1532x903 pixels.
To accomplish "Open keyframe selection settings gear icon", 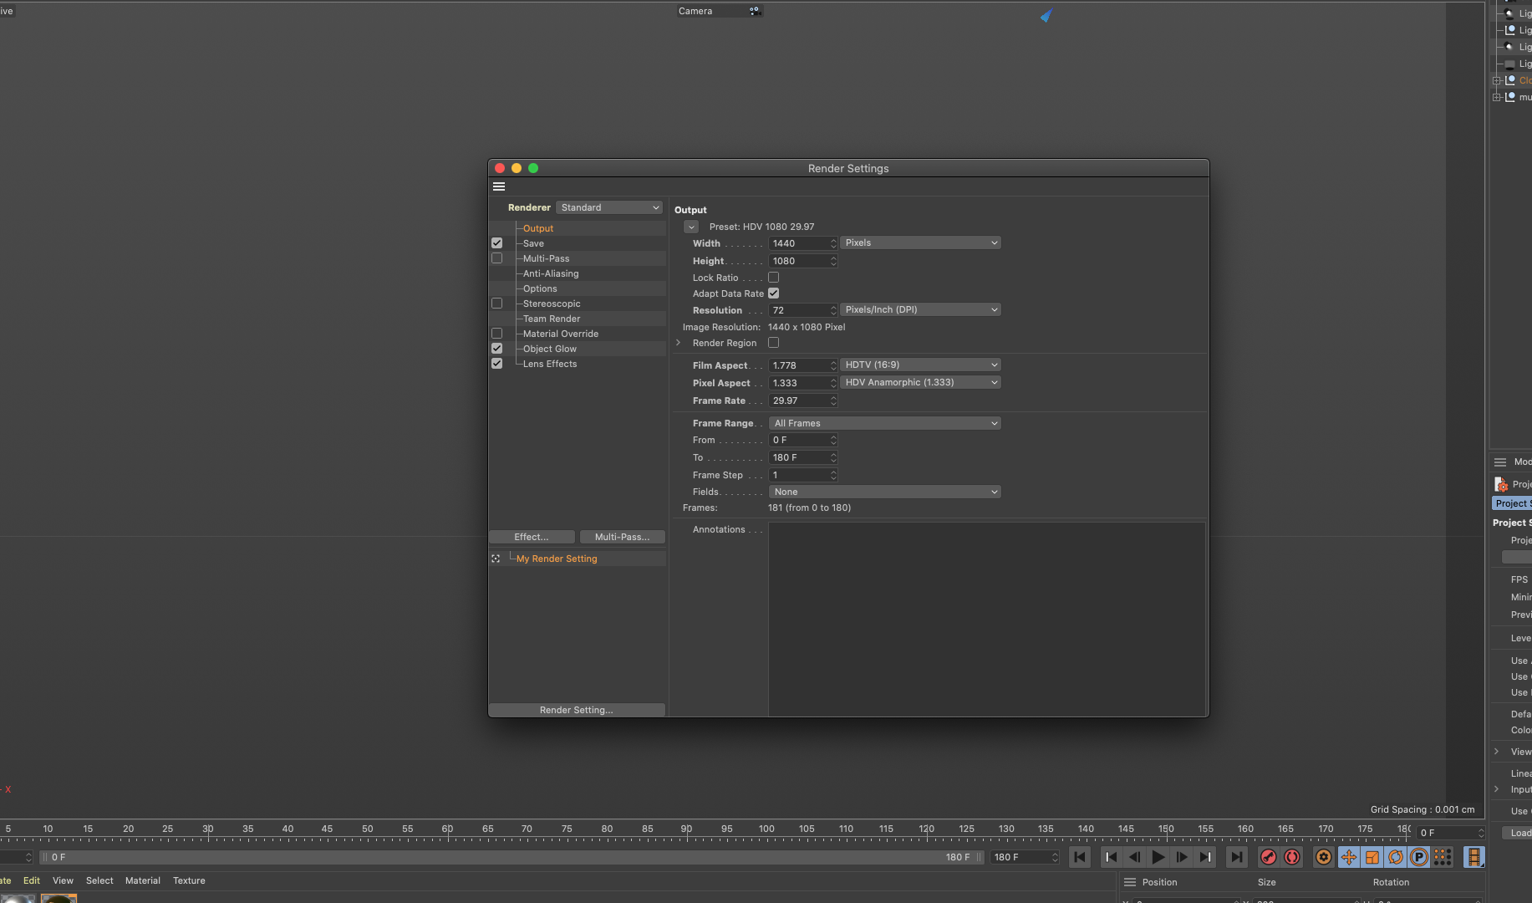I will tap(1323, 857).
